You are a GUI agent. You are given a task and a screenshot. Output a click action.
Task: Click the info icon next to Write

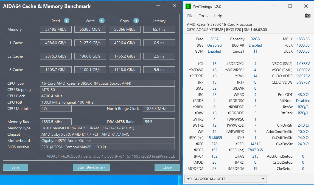pyautogui.click(x=102, y=21)
